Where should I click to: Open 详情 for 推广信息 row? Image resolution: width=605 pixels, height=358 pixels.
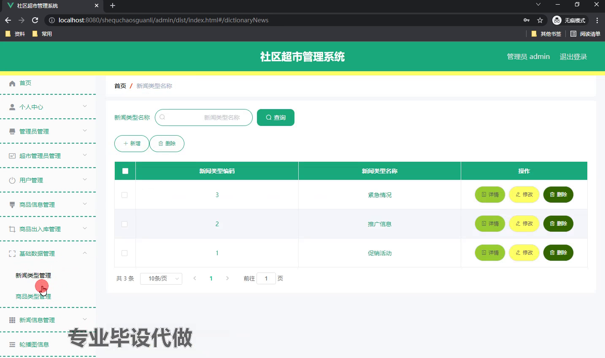[x=490, y=224]
